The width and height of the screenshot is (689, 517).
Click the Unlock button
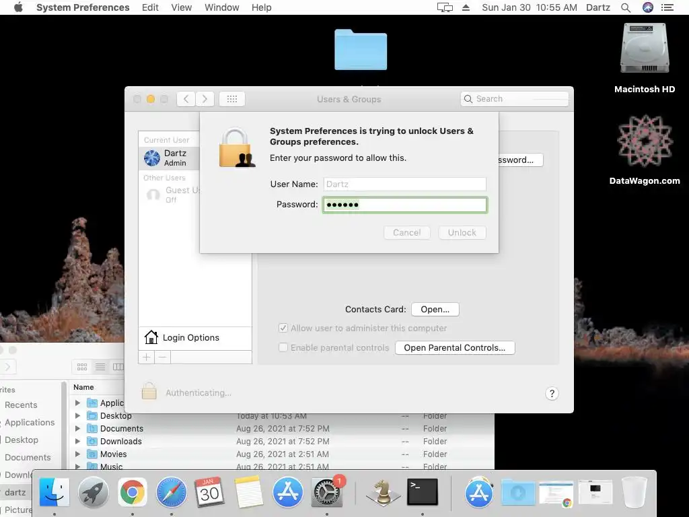coord(462,232)
